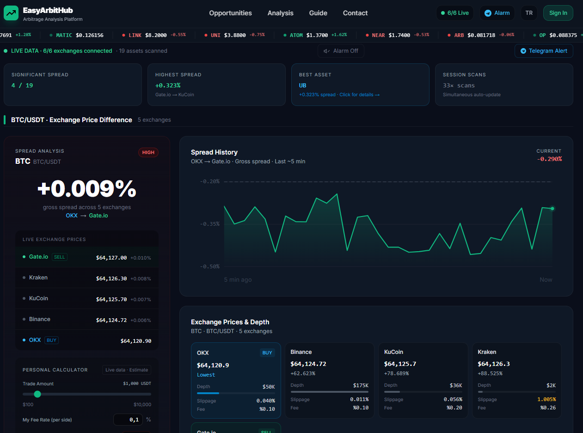
Task: Follow the 'Click for details' link
Action: (x=359, y=95)
